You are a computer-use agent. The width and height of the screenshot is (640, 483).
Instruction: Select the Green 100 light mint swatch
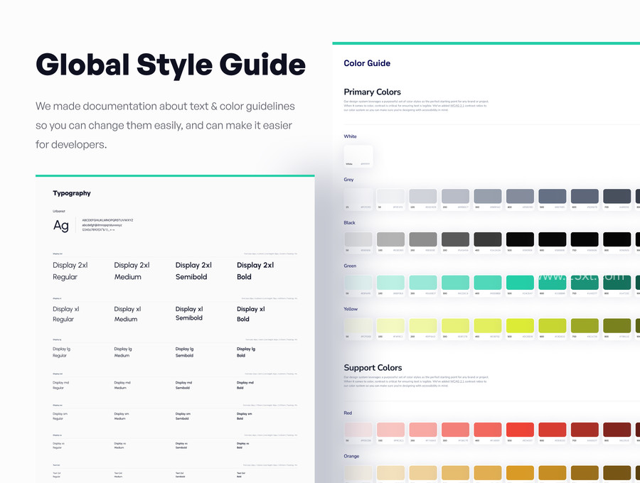(390, 283)
